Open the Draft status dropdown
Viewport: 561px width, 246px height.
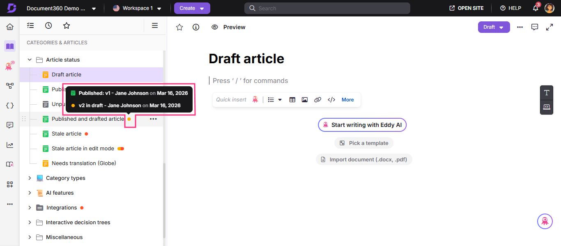[x=494, y=27]
